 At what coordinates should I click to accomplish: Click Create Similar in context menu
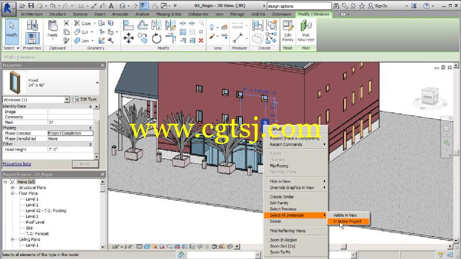282,197
